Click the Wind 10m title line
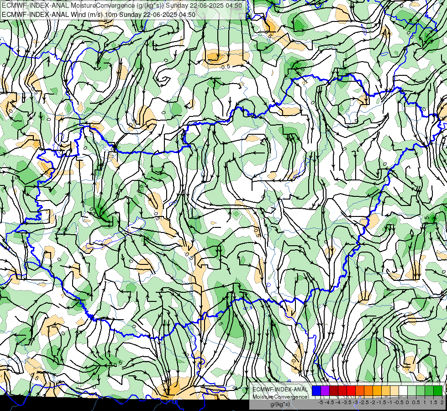447x411 pixels. point(99,14)
